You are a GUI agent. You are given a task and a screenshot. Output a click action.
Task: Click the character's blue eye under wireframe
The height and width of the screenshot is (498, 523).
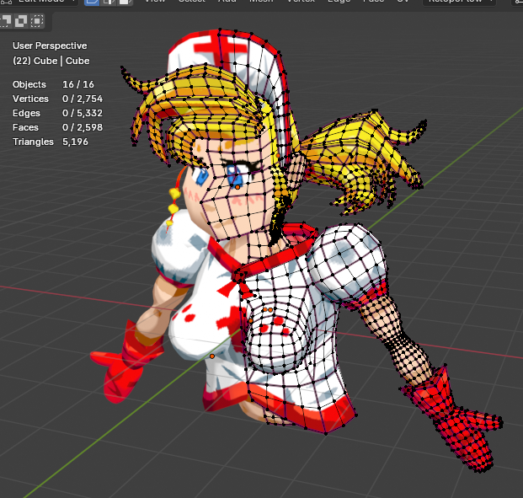tap(237, 174)
